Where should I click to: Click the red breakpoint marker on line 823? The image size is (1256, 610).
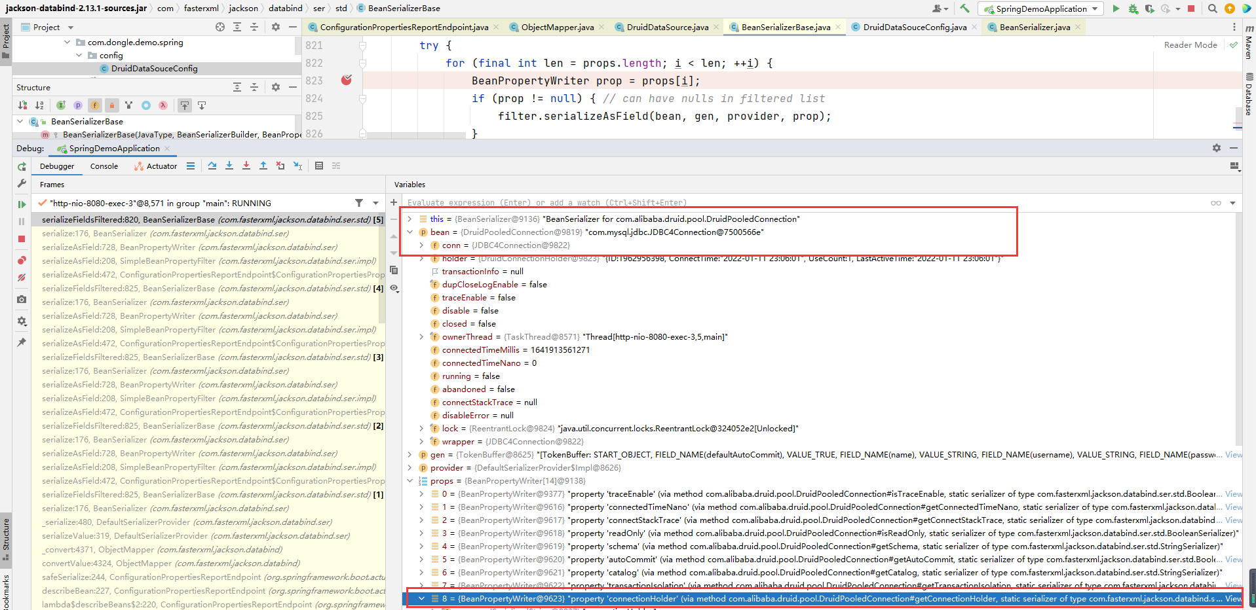tap(347, 80)
